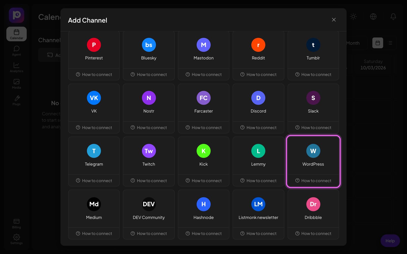407x254 pixels.
Task: Open How to connect for Reddit
Action: [258, 74]
